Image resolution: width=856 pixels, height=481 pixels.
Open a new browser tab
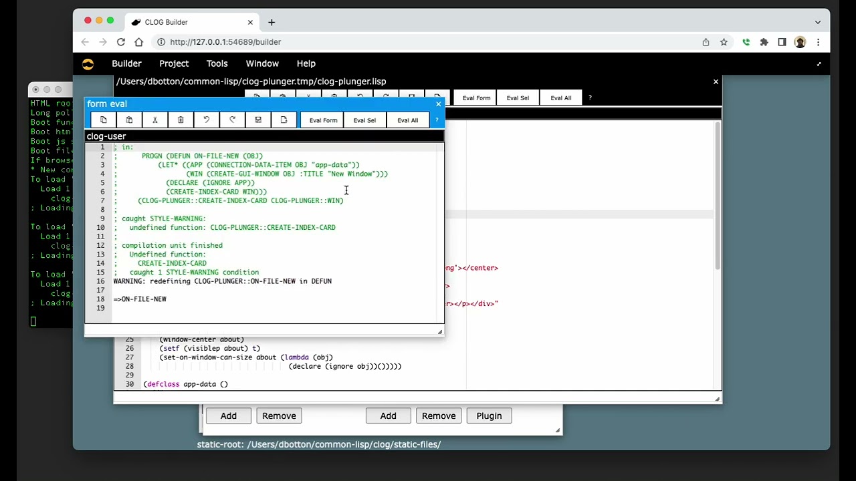point(272,22)
